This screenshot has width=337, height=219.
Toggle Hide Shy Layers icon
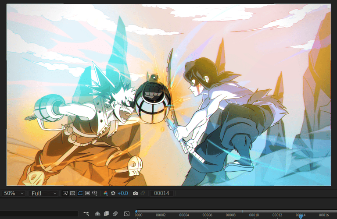97,213
